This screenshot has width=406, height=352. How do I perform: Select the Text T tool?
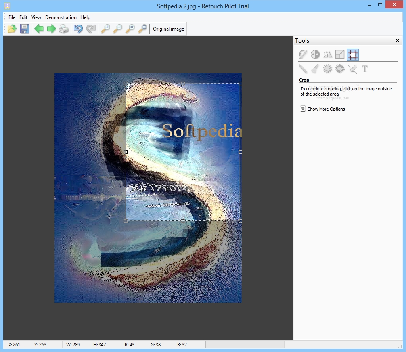pos(365,69)
